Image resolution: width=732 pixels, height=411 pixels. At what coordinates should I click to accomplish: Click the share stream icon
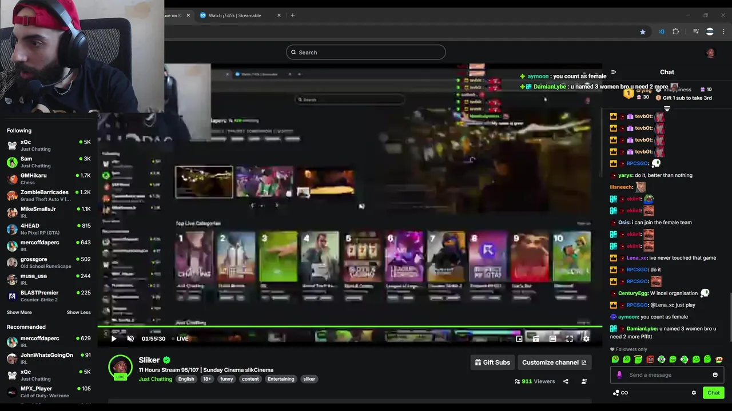[566, 381]
